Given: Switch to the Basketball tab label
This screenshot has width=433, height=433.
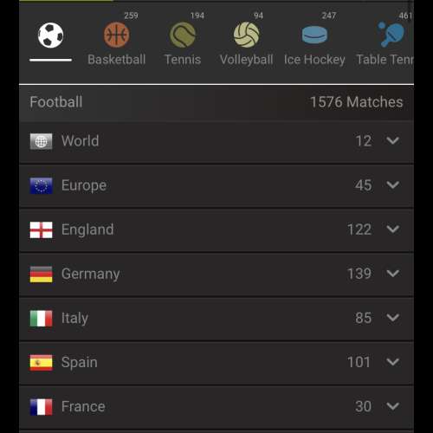Looking at the screenshot, I should click(117, 60).
